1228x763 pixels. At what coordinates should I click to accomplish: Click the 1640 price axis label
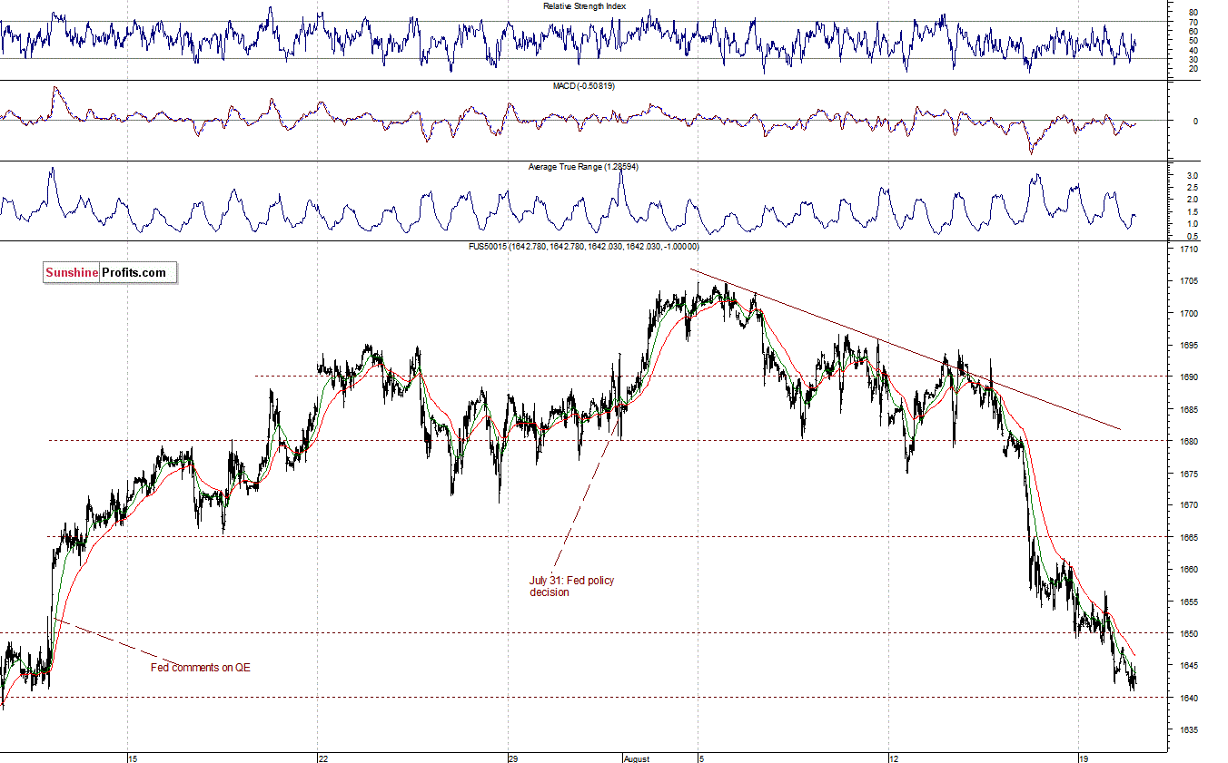click(1191, 698)
